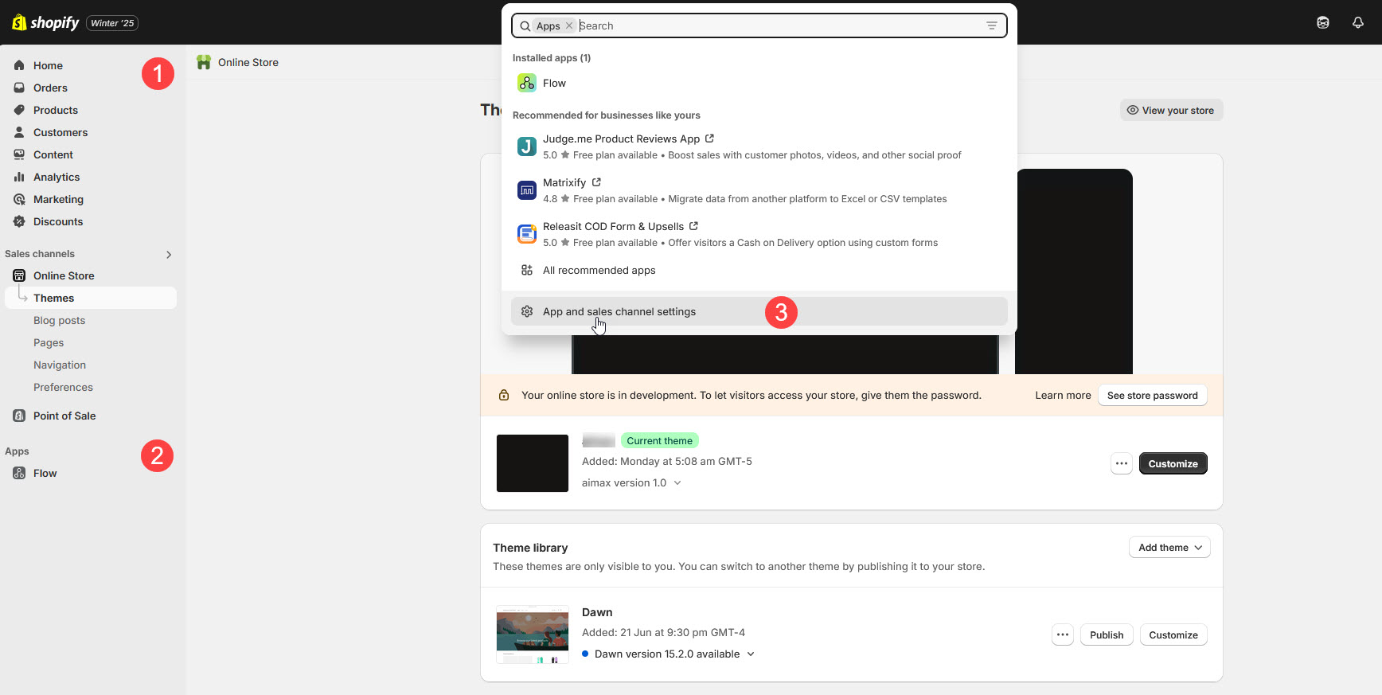Publish the Dawn theme
This screenshot has width=1382, height=695.
1107,634
